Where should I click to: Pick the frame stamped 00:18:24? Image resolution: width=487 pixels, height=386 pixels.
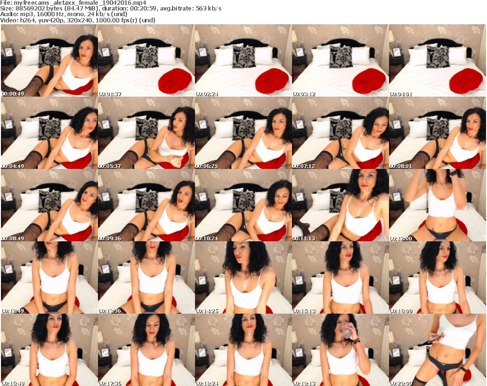[243, 350]
